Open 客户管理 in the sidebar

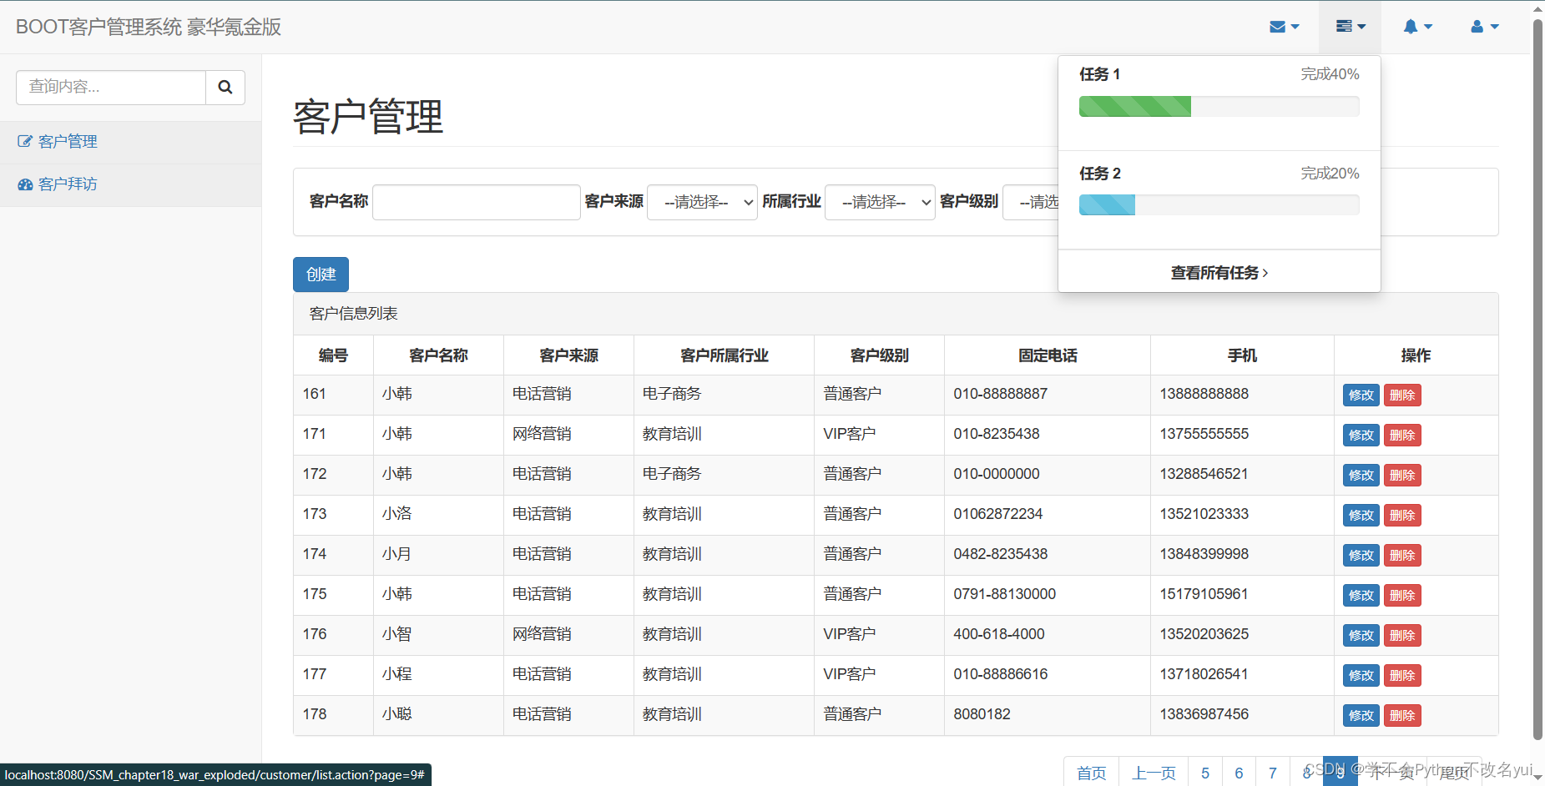[130, 142]
